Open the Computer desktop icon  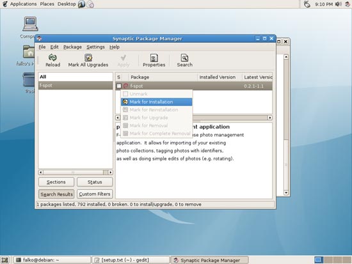30,24
